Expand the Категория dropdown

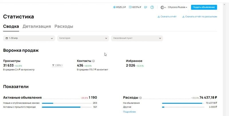(83, 38)
